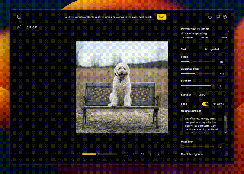Open the Task text-guided dropdown

[215, 49]
